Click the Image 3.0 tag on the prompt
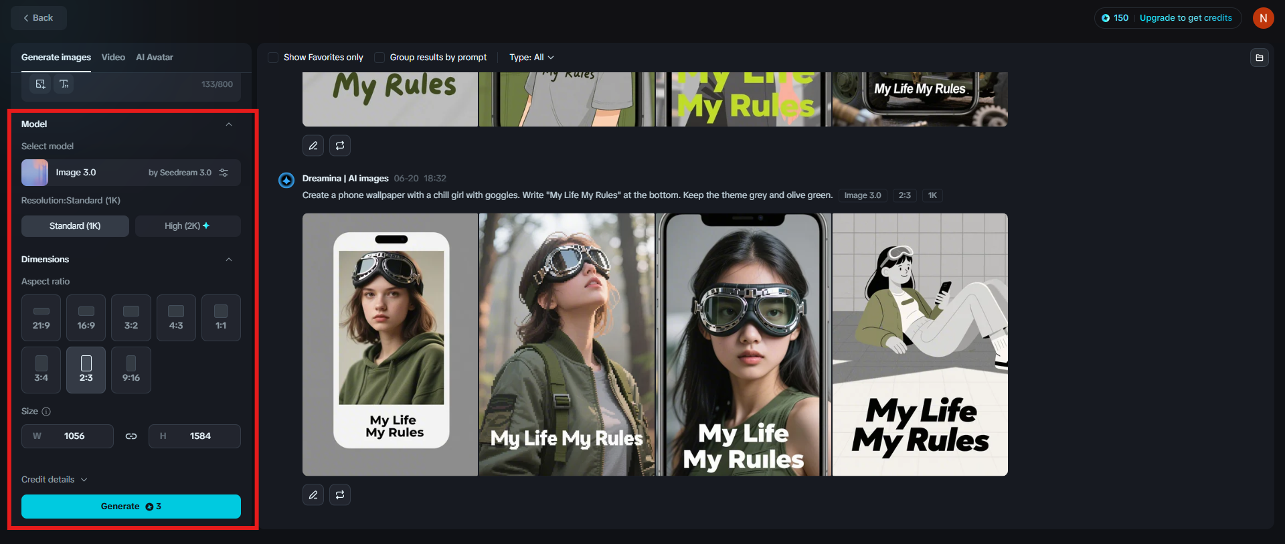 (x=863, y=195)
